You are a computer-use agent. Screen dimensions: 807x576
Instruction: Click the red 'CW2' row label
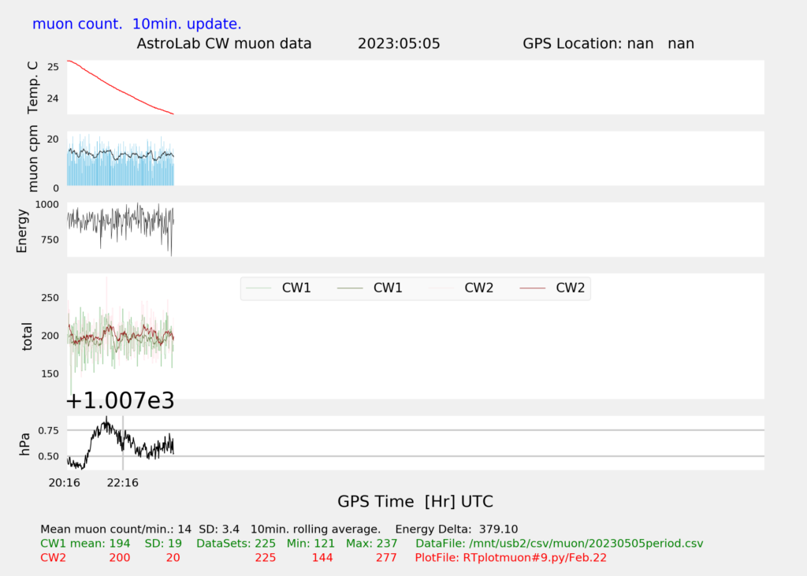coord(53,558)
